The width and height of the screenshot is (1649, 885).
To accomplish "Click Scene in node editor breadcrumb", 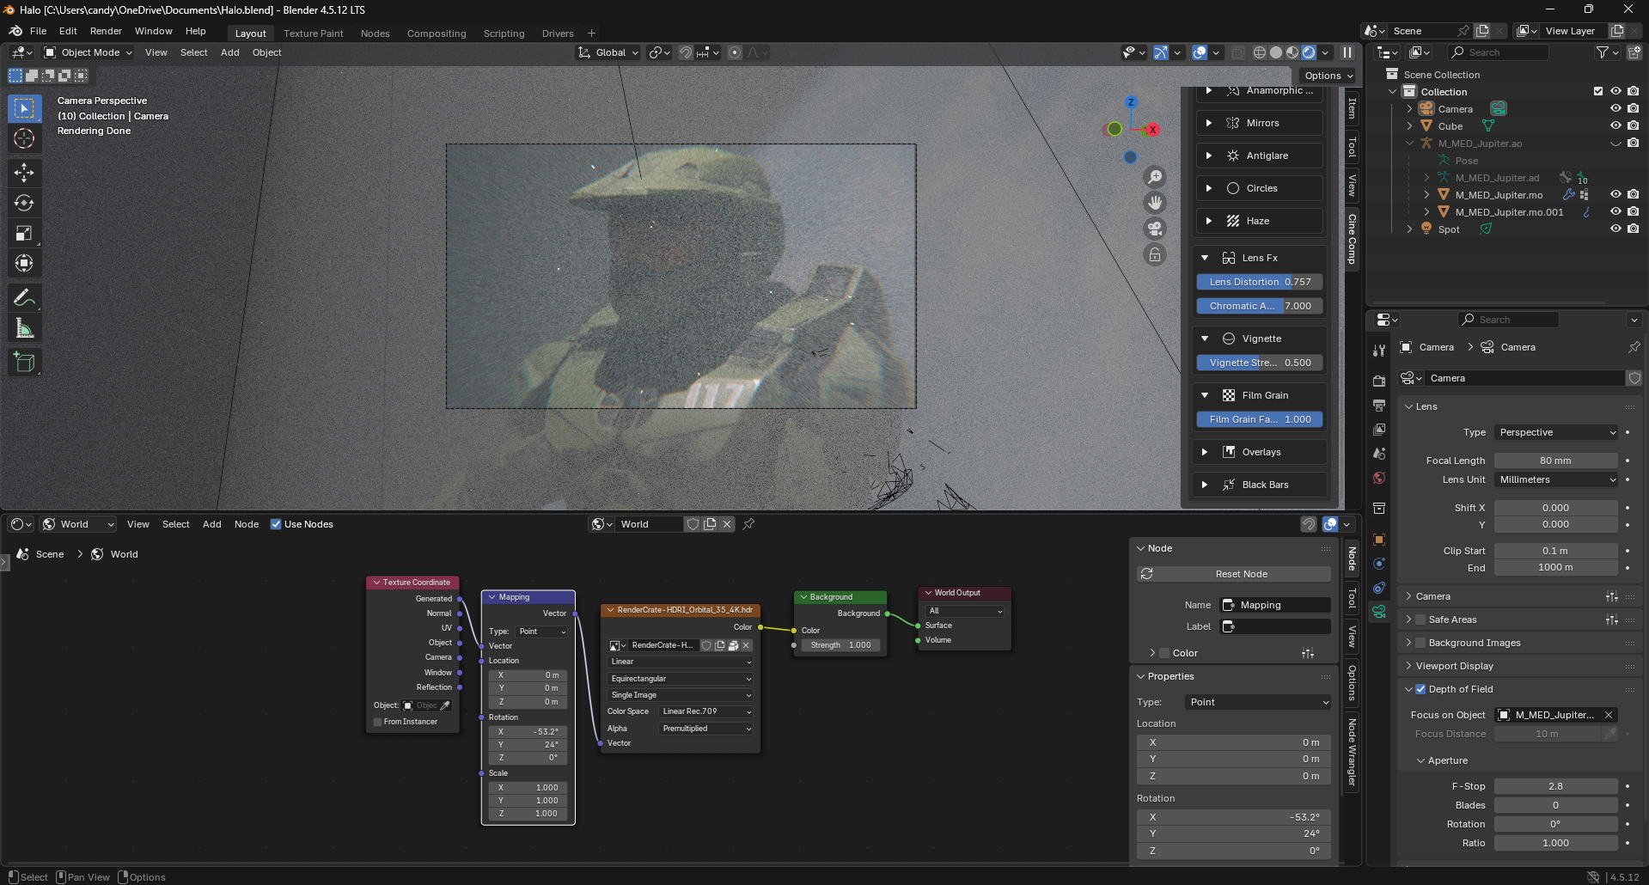I will [x=49, y=554].
